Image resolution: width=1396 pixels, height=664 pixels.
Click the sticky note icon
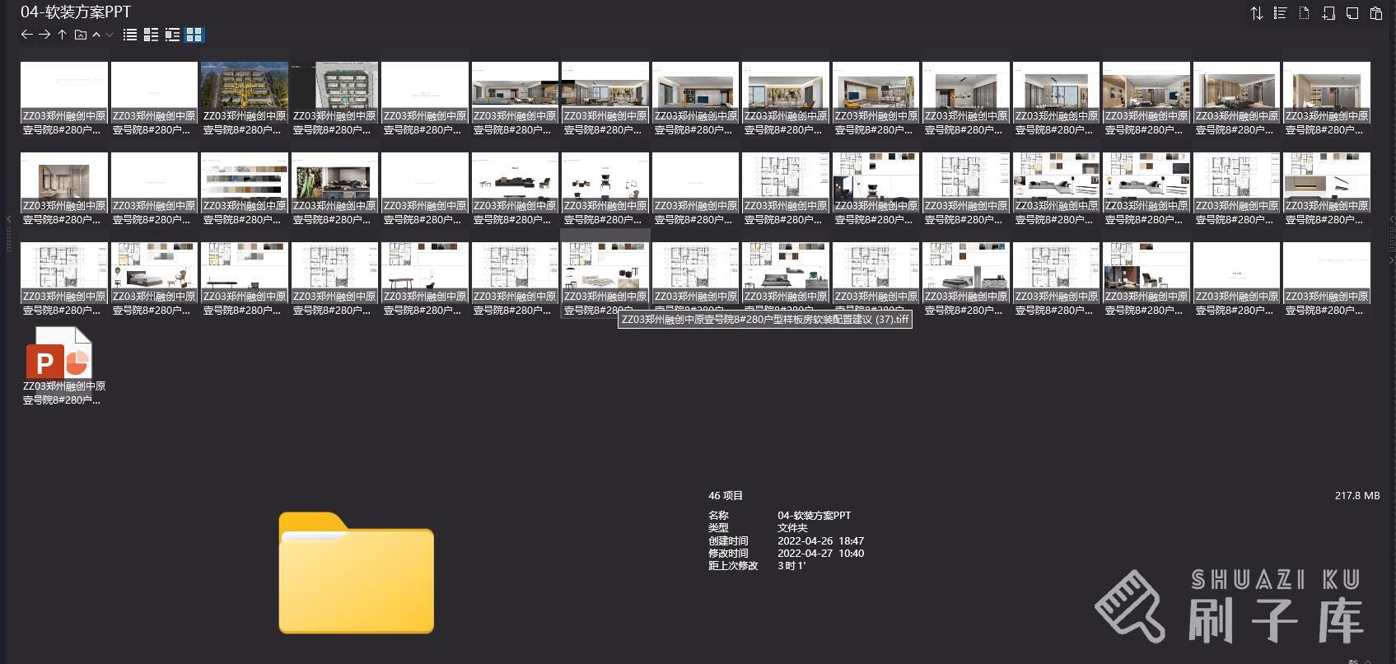click(x=1352, y=13)
